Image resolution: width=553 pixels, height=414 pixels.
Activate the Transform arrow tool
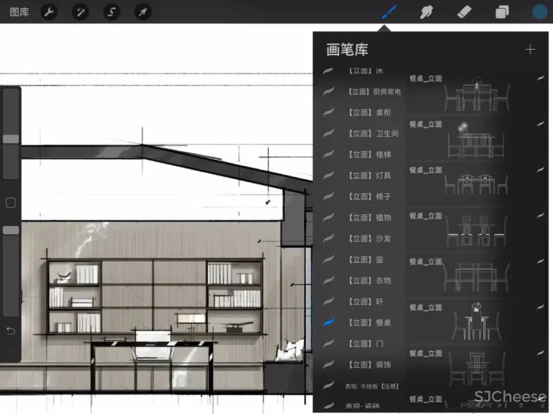tap(143, 12)
